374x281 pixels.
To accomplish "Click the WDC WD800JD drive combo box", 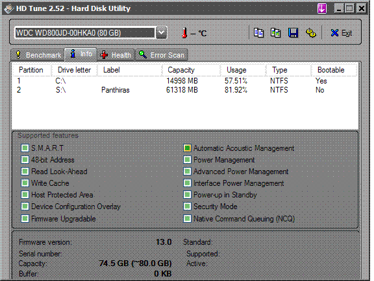I will point(90,32).
